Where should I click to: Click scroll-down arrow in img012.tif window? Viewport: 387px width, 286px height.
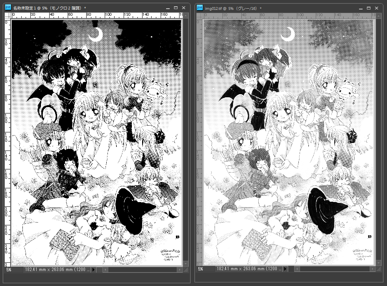pyautogui.click(x=379, y=263)
